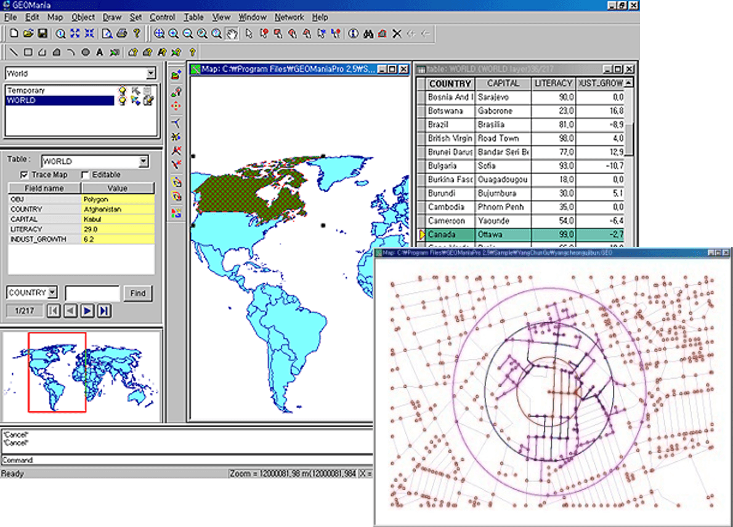Toggle lightbulb visibility of WORLD layer
Viewport: 733px width, 527px height.
tap(122, 100)
